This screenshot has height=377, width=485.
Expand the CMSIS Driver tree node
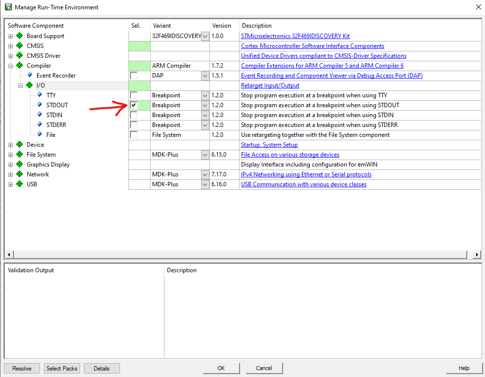(x=10, y=56)
